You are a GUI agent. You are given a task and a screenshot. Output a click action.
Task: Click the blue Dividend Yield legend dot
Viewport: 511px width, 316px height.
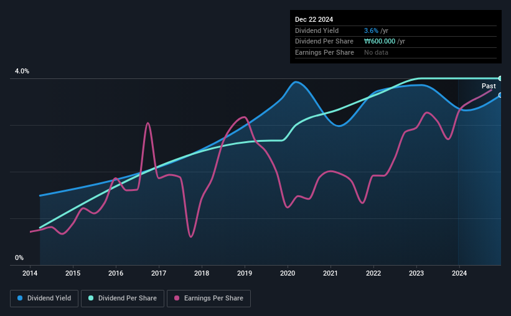tap(20, 298)
